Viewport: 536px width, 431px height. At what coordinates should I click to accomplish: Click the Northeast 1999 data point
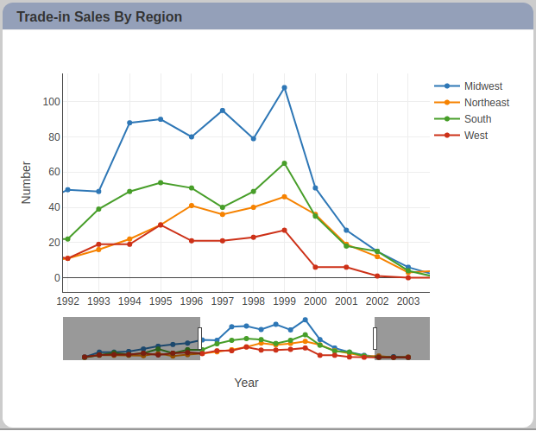tap(285, 197)
